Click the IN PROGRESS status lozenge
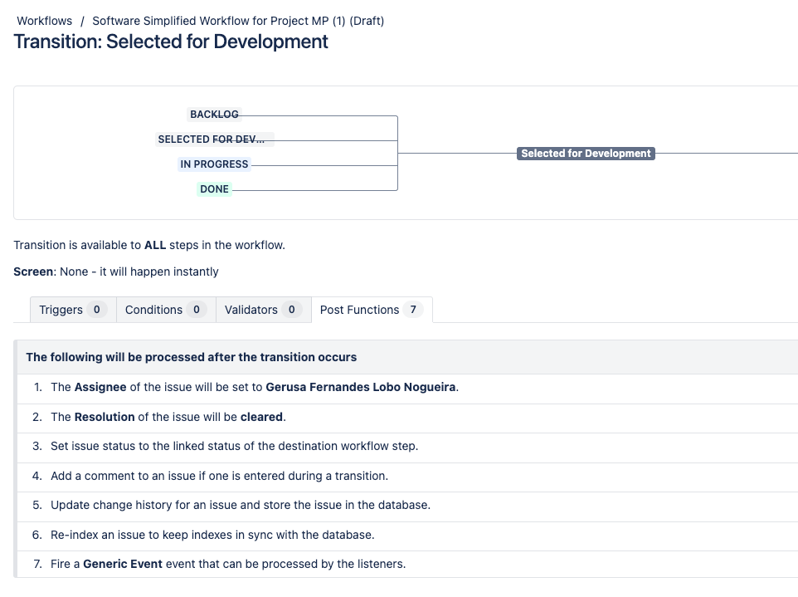The width and height of the screenshot is (798, 597). [214, 164]
